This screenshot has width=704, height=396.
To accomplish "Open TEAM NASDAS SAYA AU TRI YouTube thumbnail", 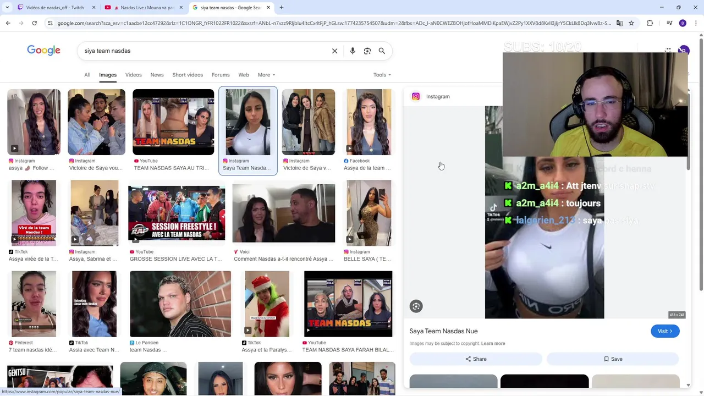I will coord(173,122).
